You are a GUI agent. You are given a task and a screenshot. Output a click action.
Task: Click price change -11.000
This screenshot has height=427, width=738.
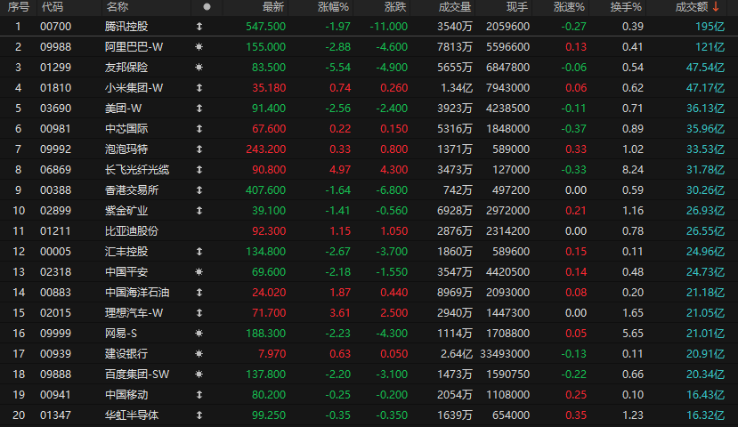pos(389,27)
